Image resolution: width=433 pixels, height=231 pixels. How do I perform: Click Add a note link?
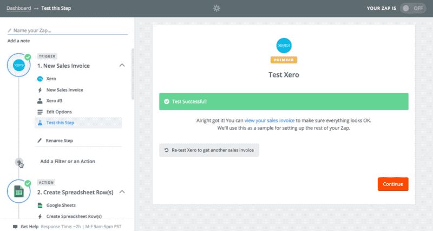click(x=18, y=41)
